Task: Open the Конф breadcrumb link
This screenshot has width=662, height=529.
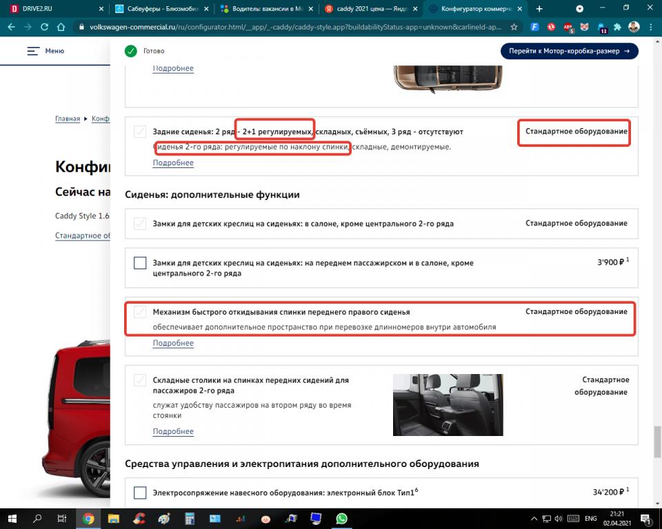Action: click(101, 118)
